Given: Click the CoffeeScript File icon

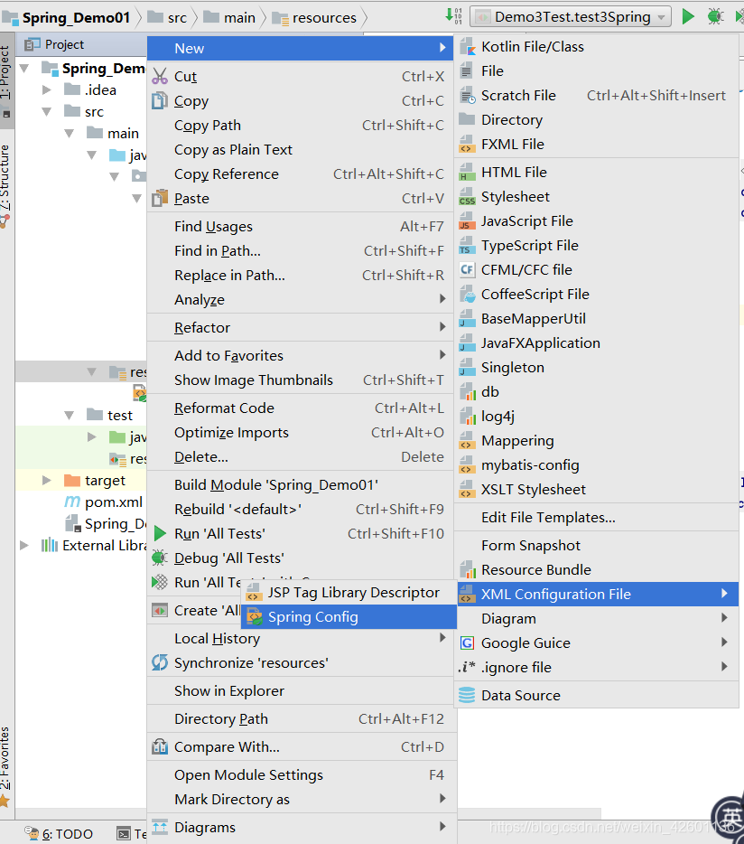Looking at the screenshot, I should tap(468, 295).
